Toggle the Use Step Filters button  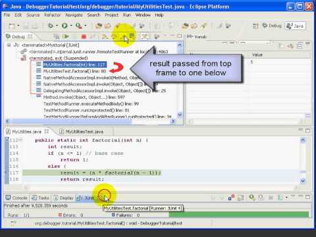pyautogui.click(x=144, y=36)
